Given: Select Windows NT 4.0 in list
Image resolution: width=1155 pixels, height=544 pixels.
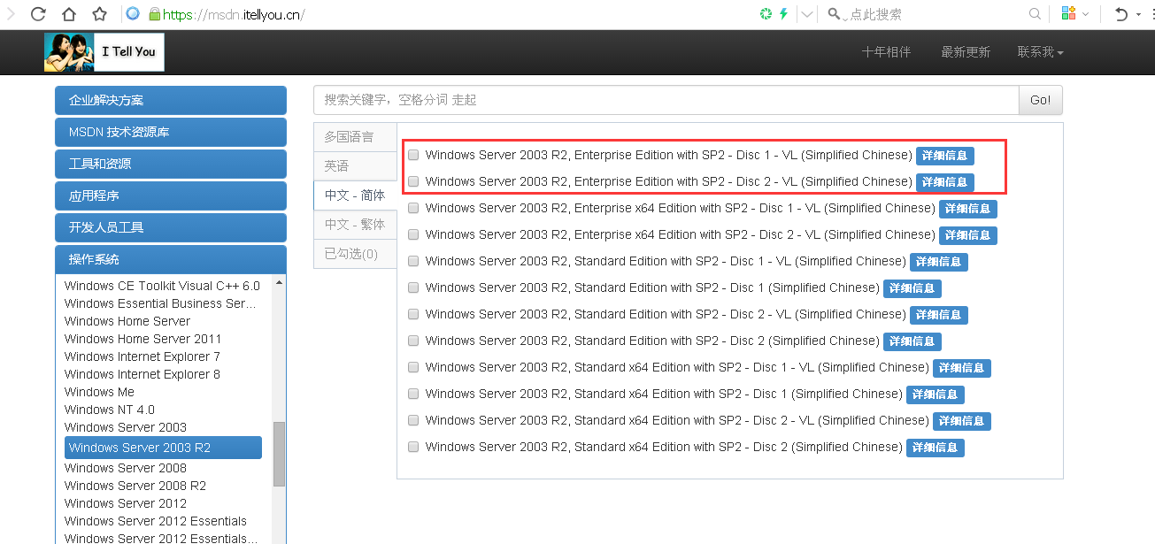Looking at the screenshot, I should pyautogui.click(x=110, y=410).
